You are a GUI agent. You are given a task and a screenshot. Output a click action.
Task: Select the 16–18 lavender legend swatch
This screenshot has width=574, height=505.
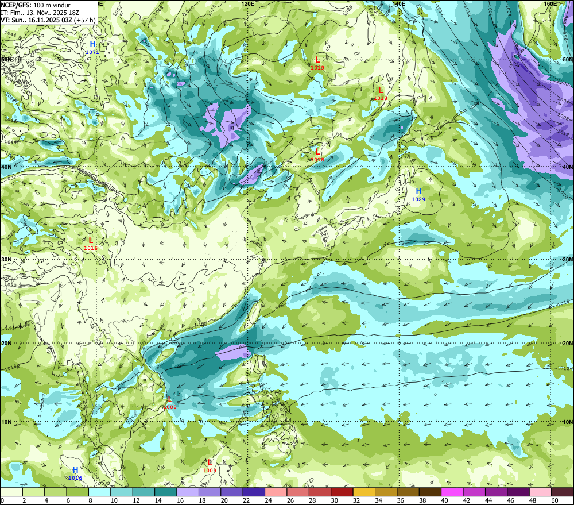pos(188,492)
